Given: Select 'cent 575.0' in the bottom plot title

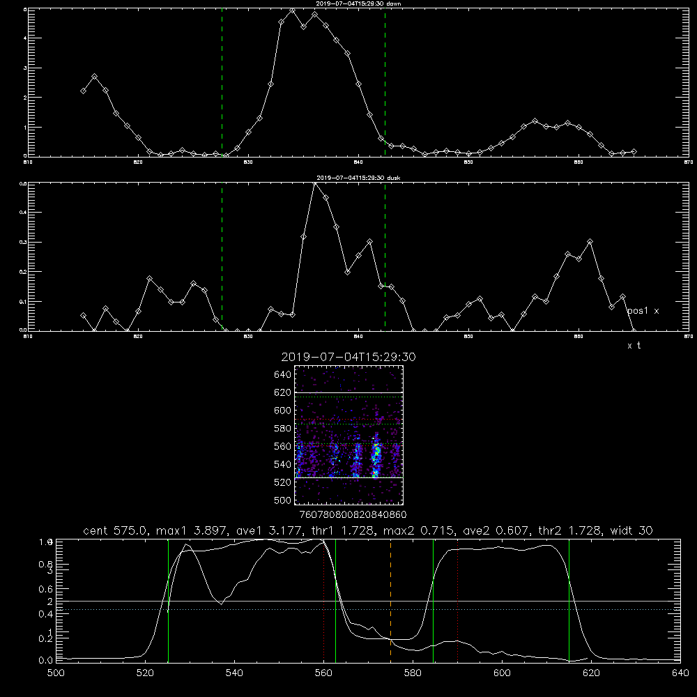Looking at the screenshot, I should (115, 530).
